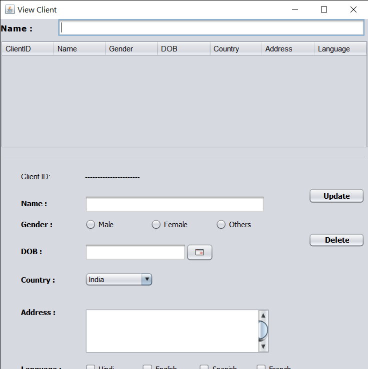Click the DOB date text field
This screenshot has width=368, height=369.
click(135, 252)
